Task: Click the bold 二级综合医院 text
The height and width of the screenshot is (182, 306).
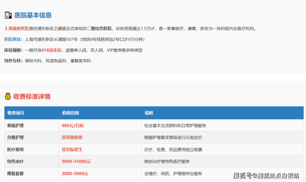Action: click(x=99, y=29)
